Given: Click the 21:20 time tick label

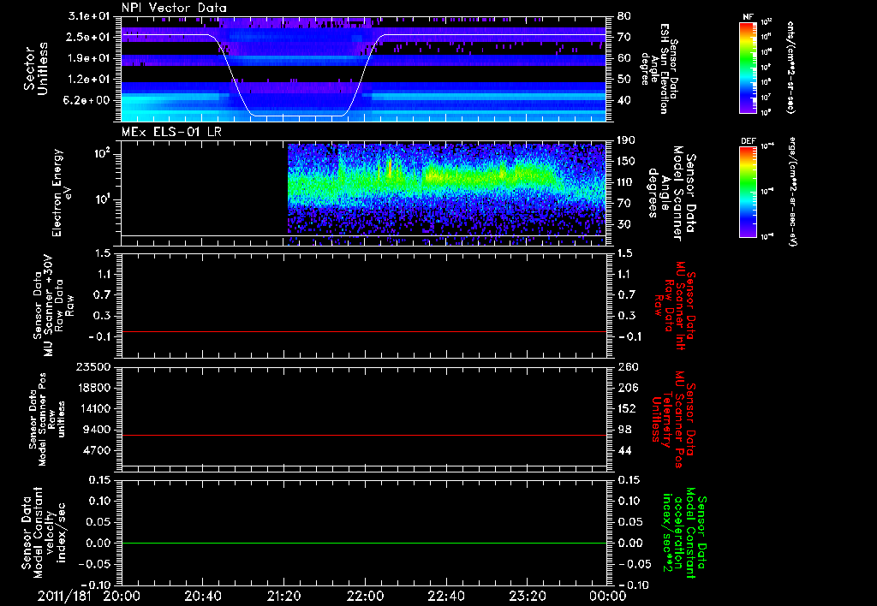Looking at the screenshot, I should (283, 597).
